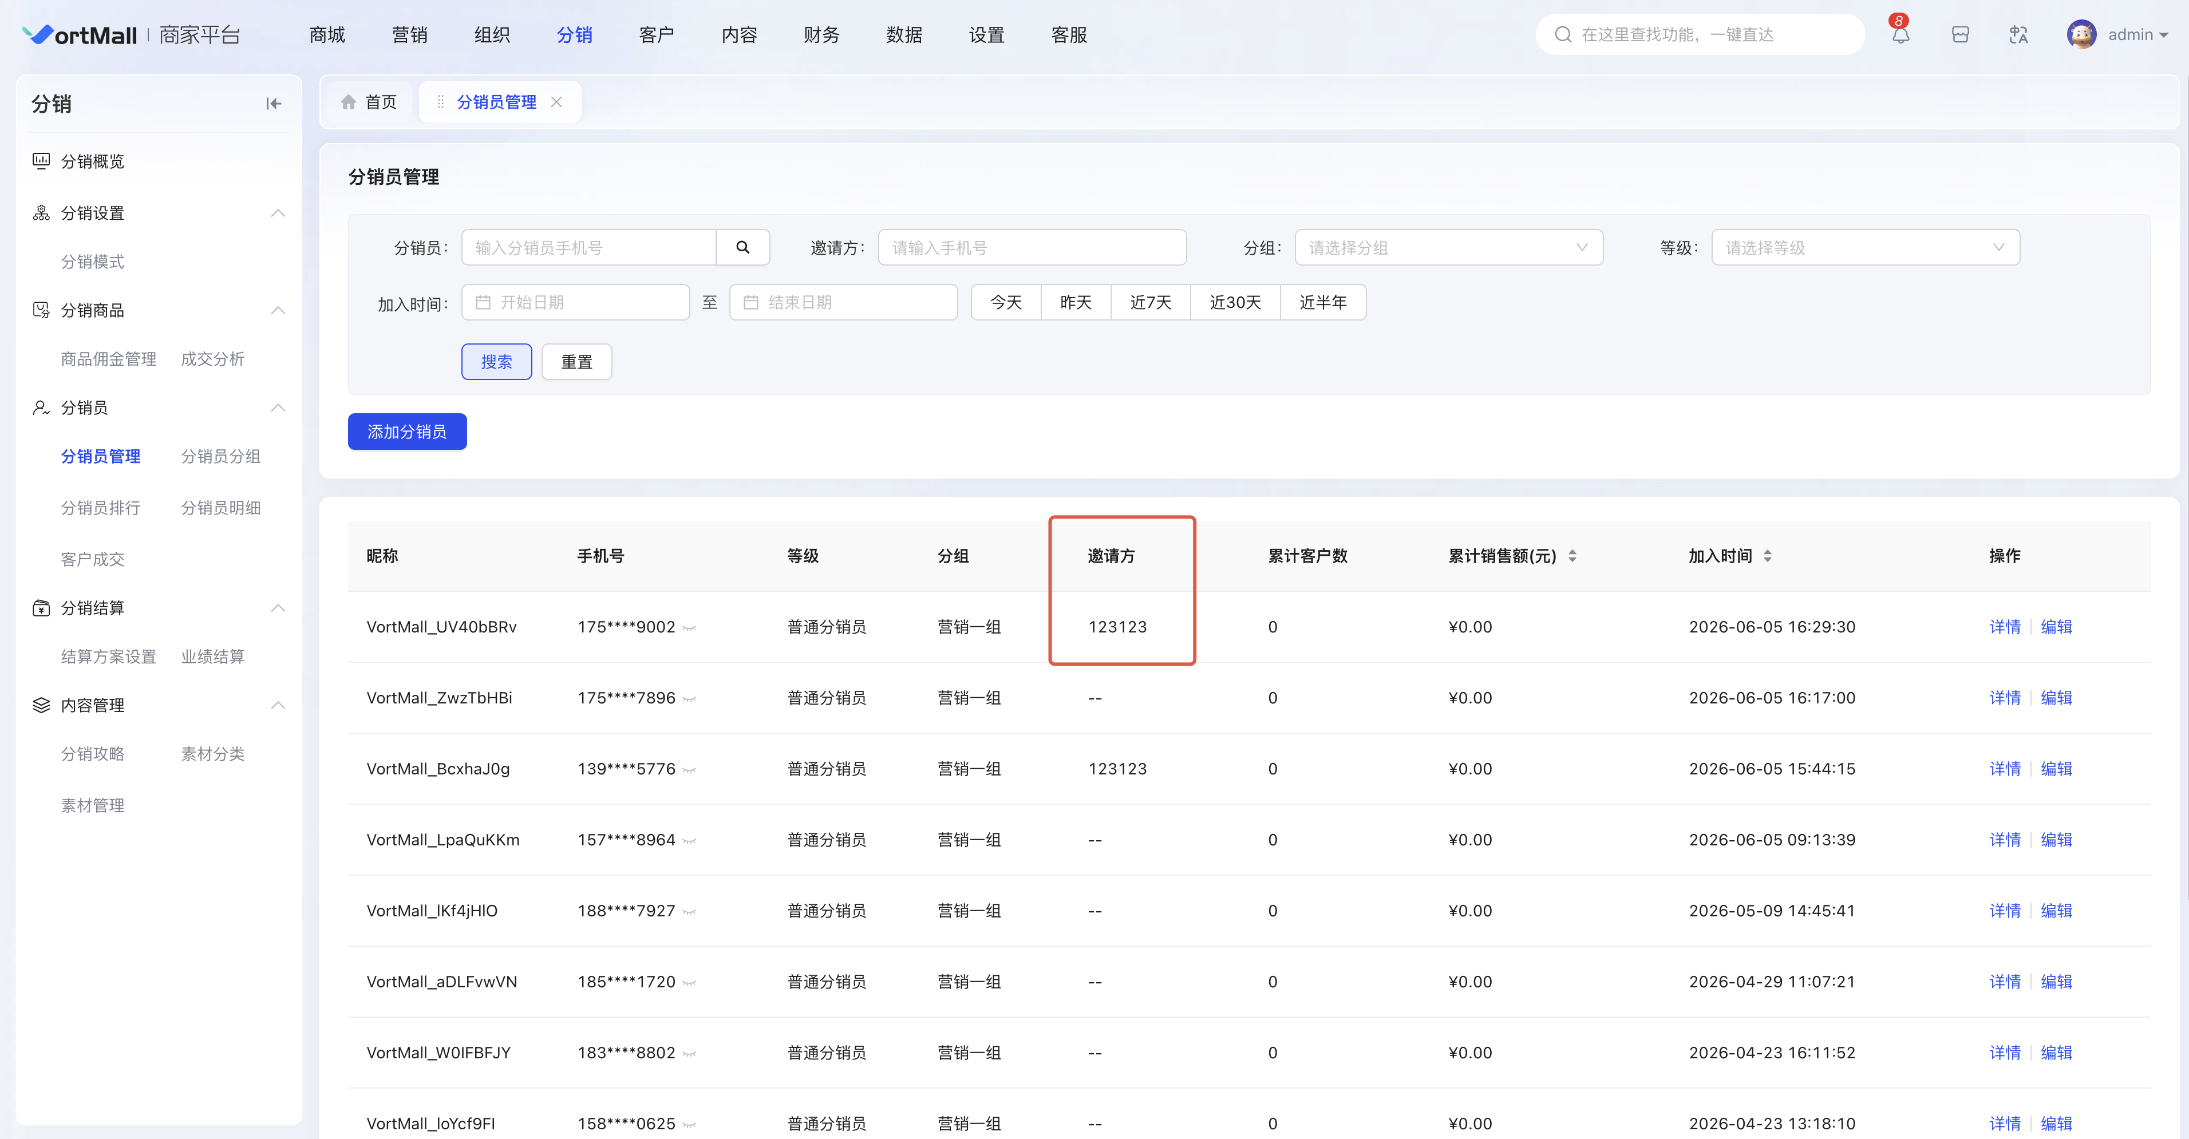The image size is (2189, 1139).
Task: Reveal phone number for 188****7927 eye icon
Action: 689,912
